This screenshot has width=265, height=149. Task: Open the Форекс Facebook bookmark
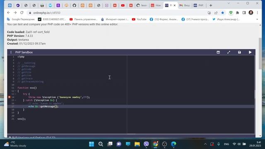point(164,19)
